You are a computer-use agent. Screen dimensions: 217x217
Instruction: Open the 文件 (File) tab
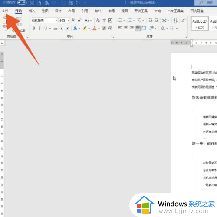pos(5,11)
